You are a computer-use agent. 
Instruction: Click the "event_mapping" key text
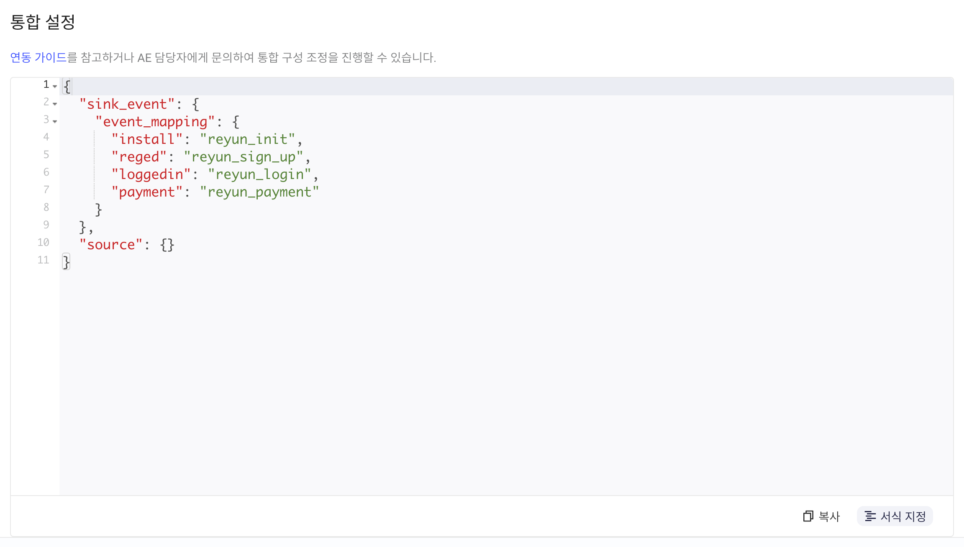pyautogui.click(x=155, y=122)
